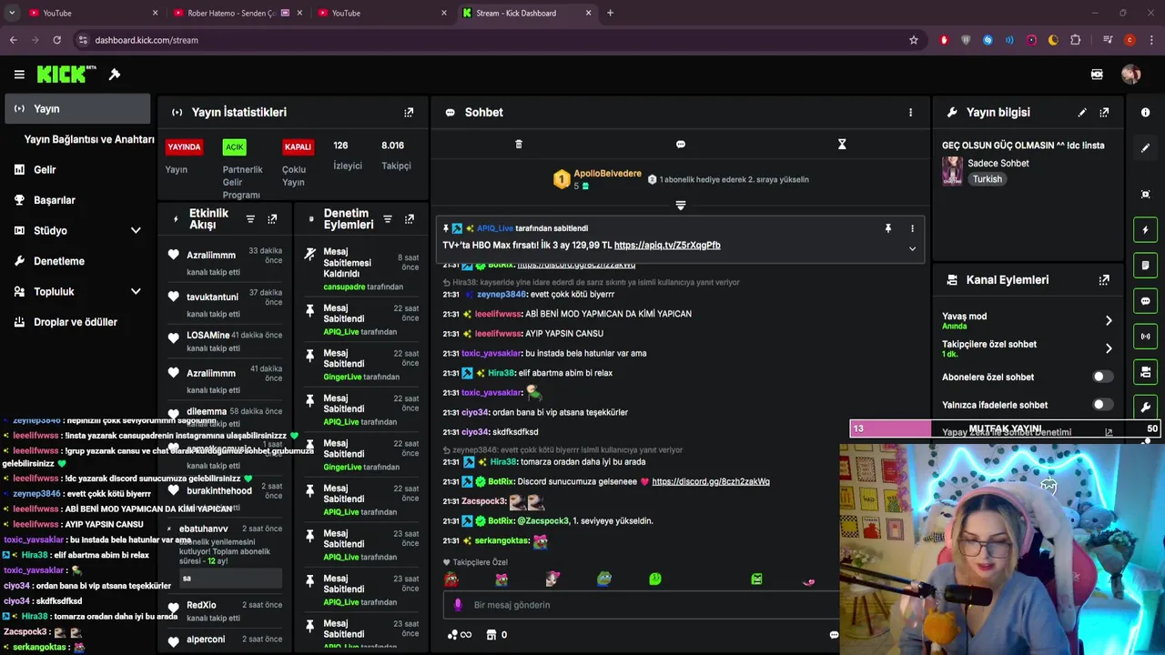Open the profile avatar menu

point(1131,75)
